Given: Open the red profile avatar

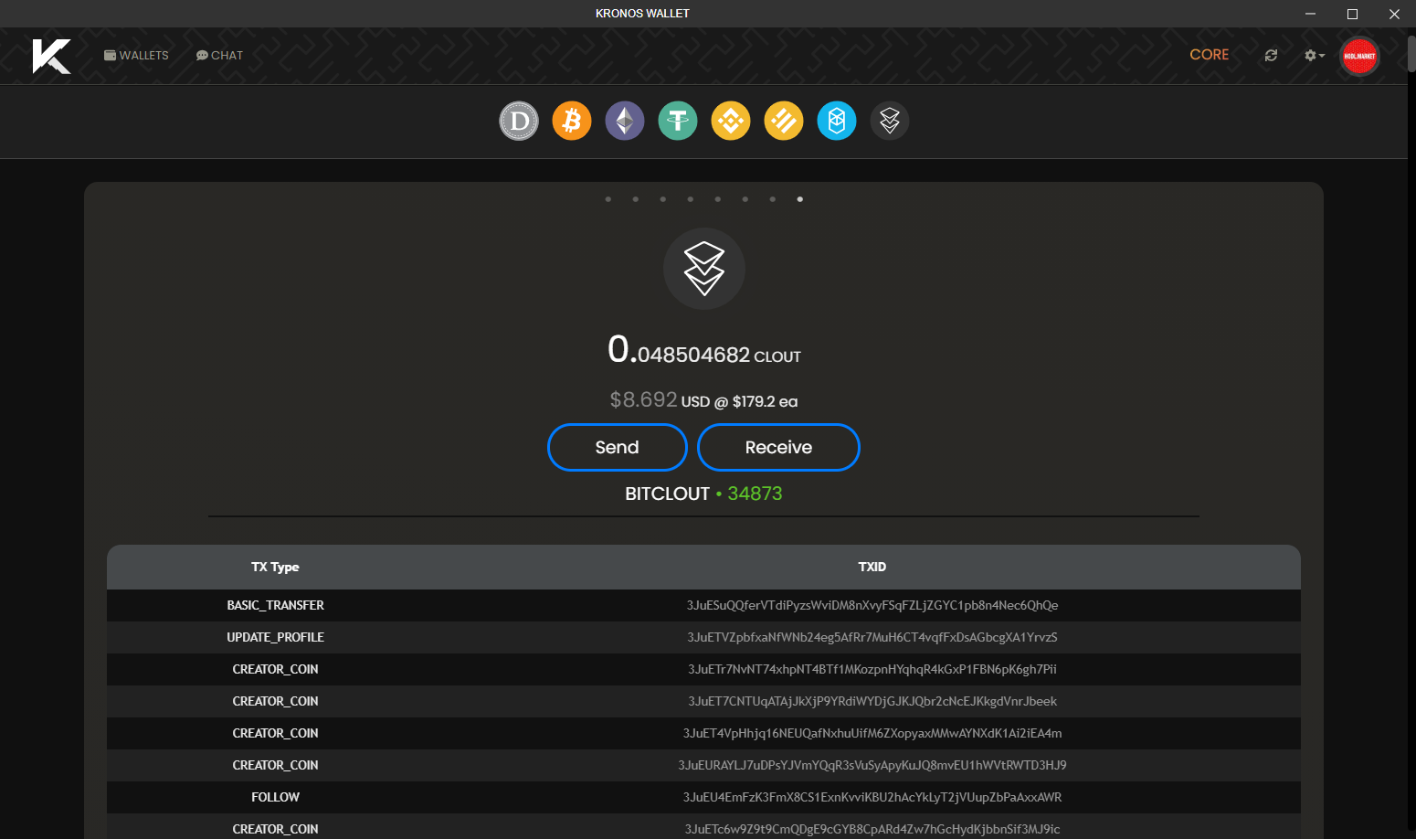Looking at the screenshot, I should pos(1359,57).
